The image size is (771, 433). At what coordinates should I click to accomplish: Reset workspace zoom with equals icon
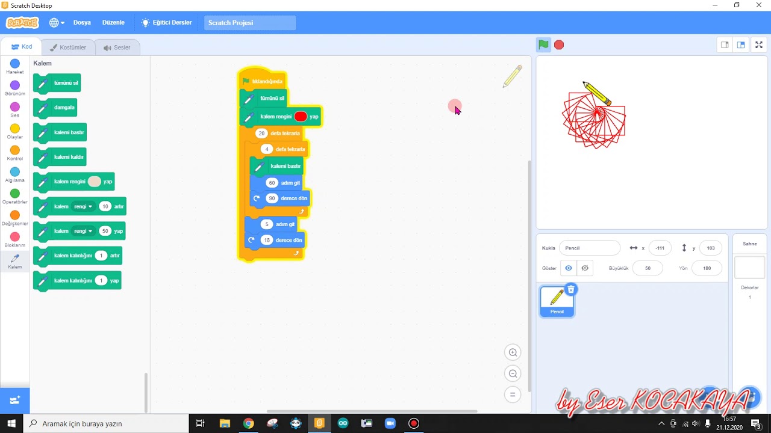(x=513, y=395)
